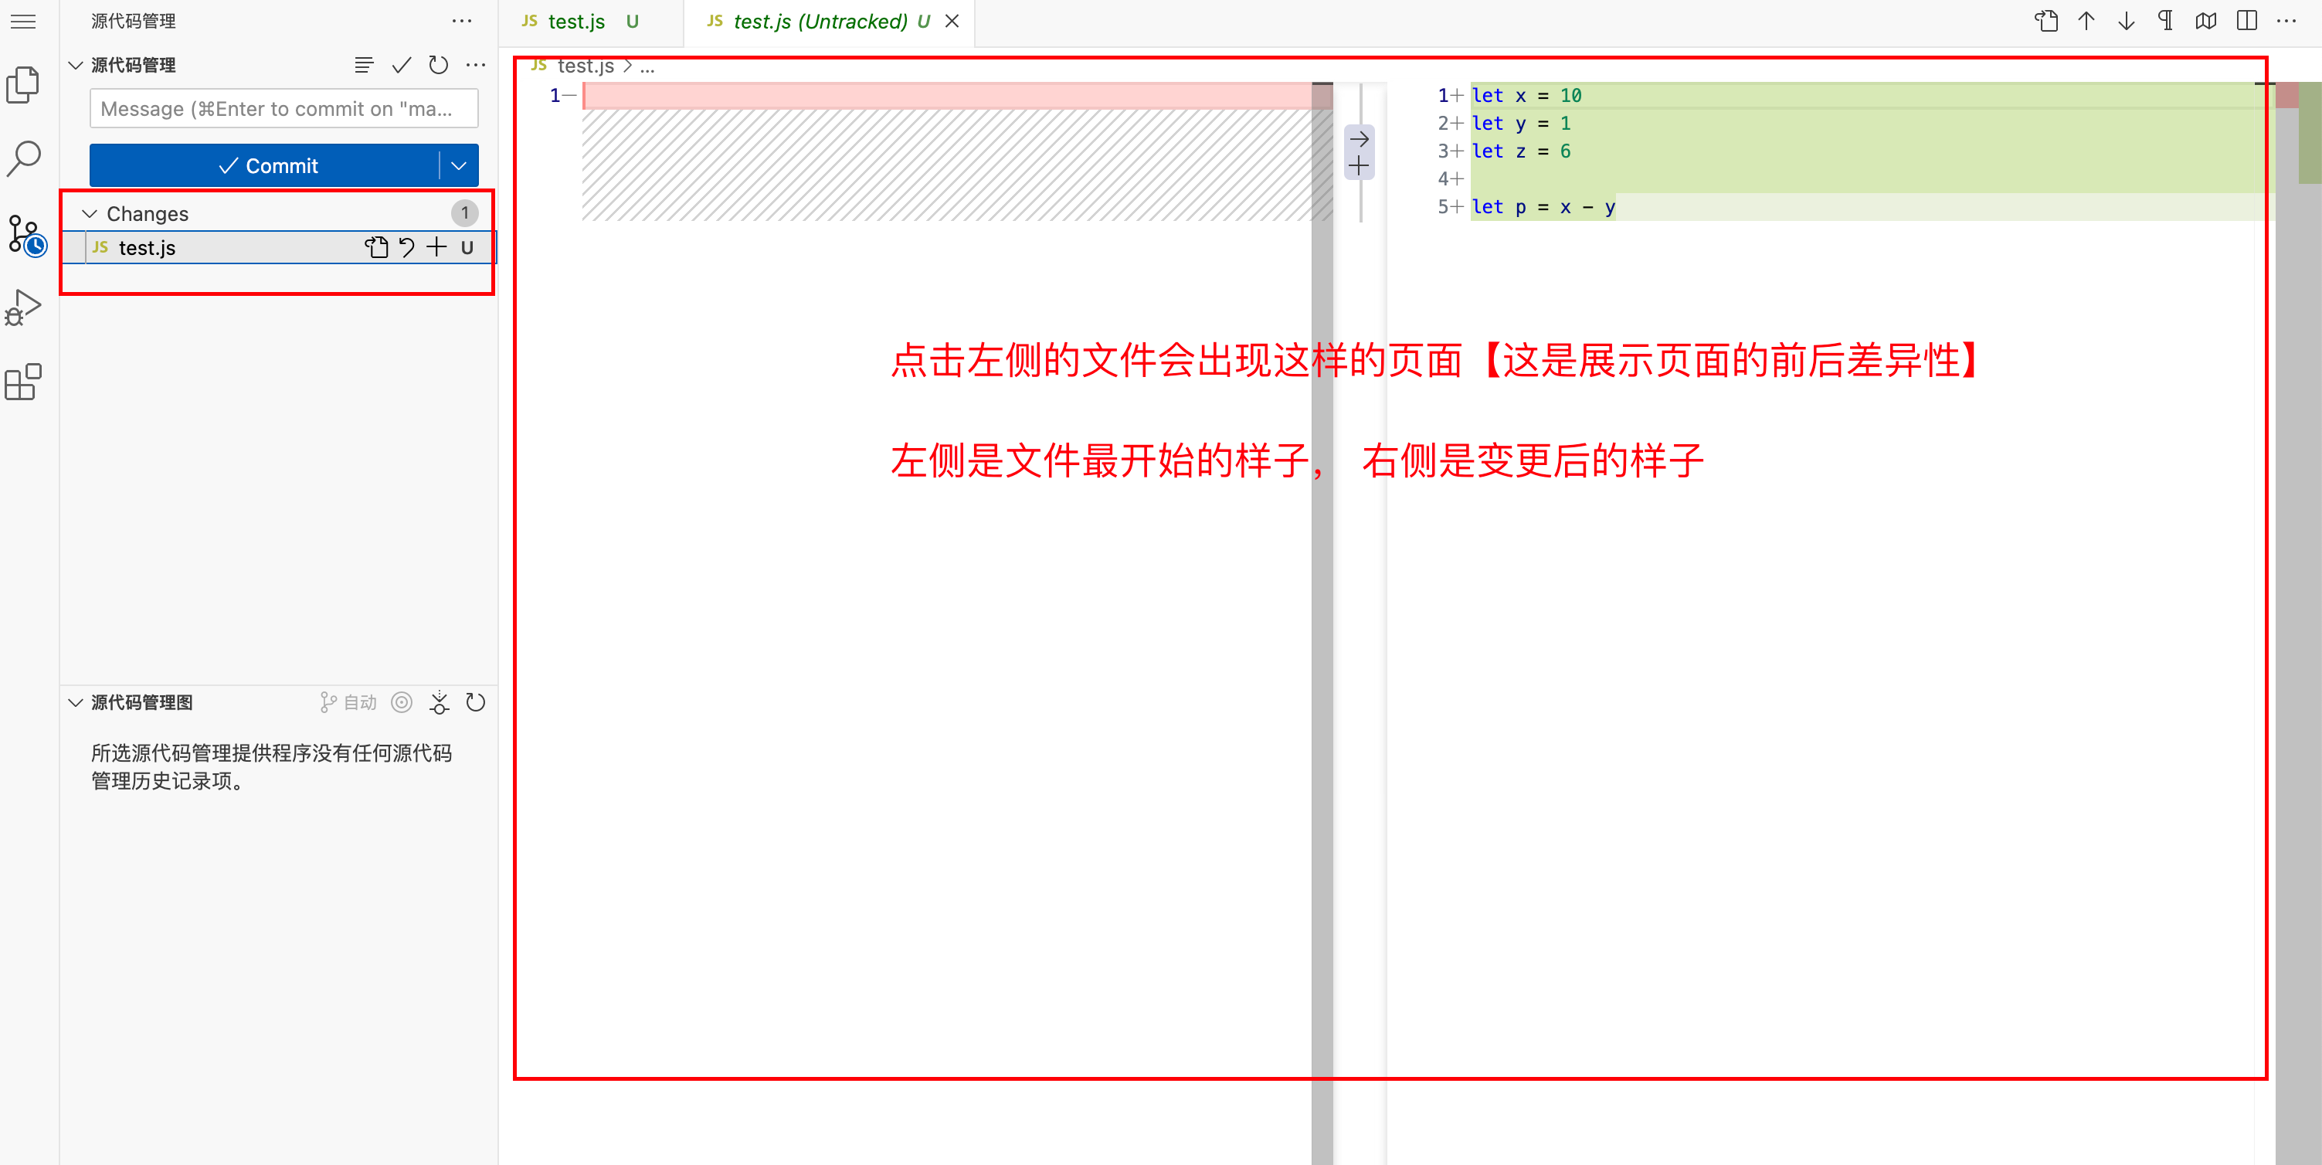Open the 源代码管理 panel title more-actions menu
The height and width of the screenshot is (1165, 2322).
click(461, 22)
